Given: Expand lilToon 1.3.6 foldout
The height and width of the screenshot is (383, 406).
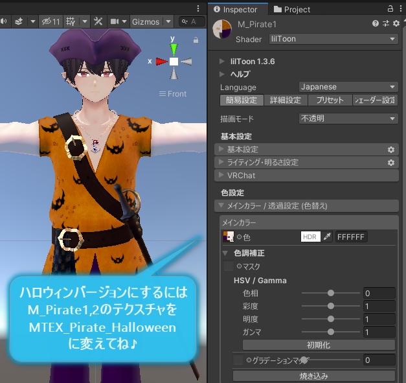Looking at the screenshot, I should (222, 61).
